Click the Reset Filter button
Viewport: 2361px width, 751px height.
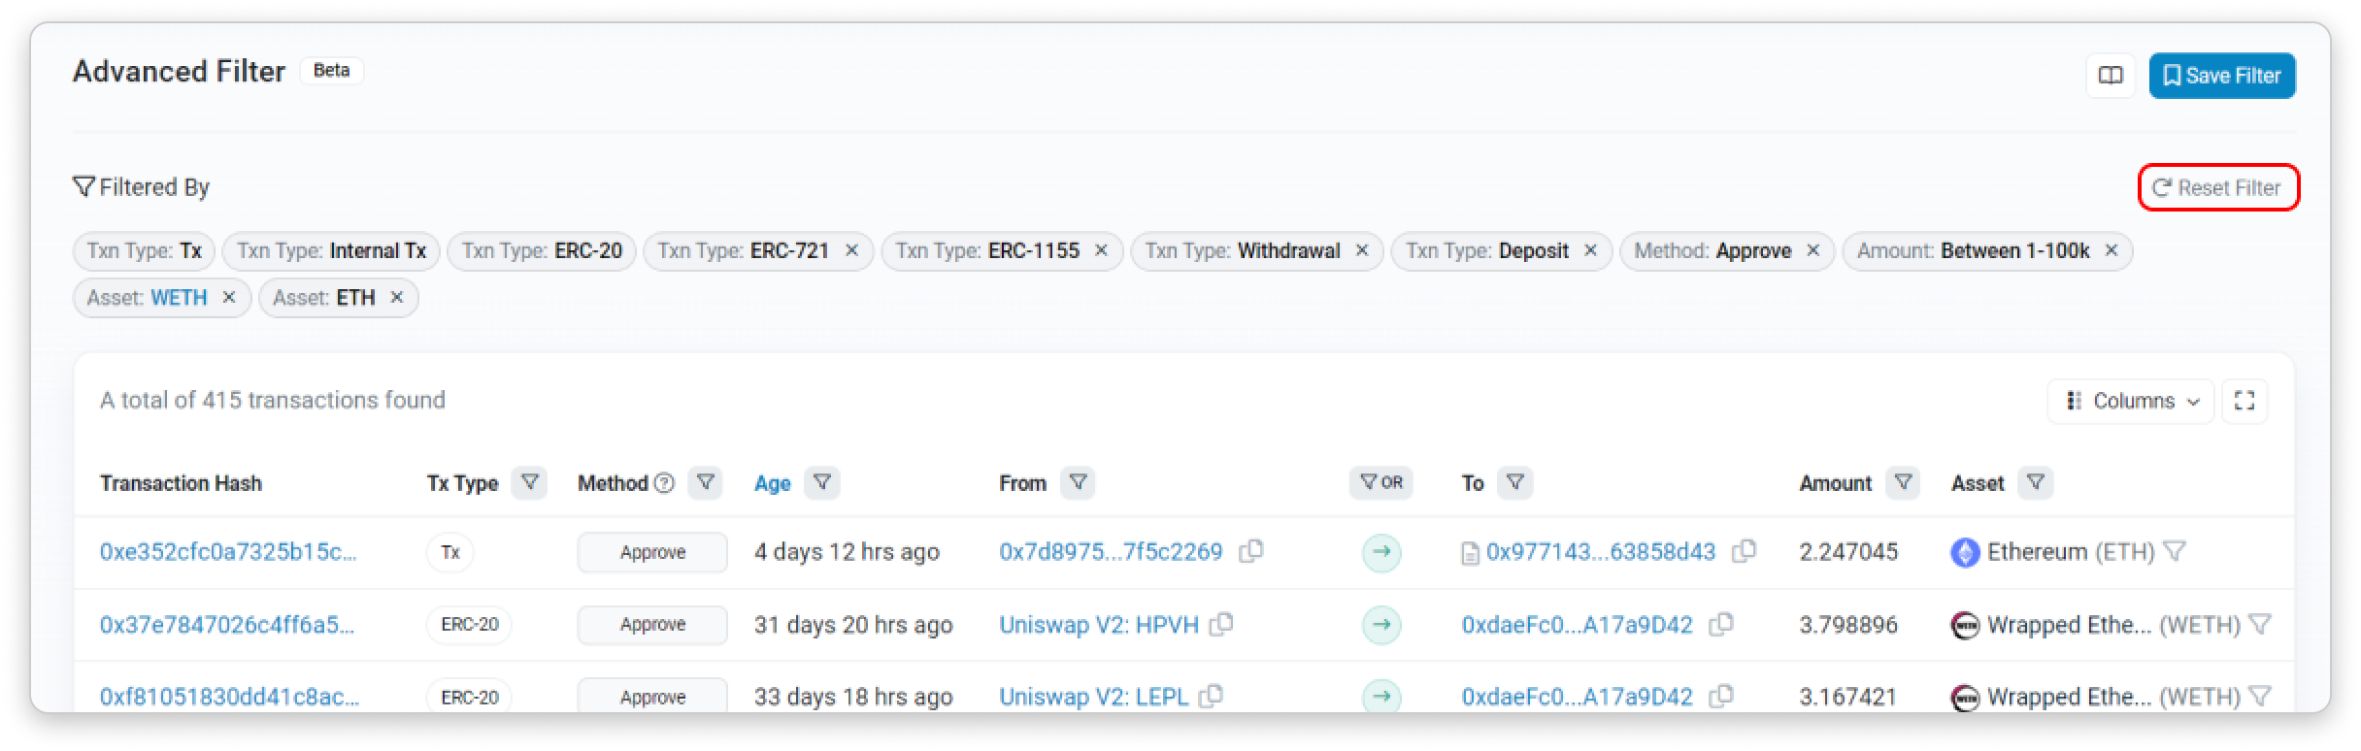(x=2218, y=187)
